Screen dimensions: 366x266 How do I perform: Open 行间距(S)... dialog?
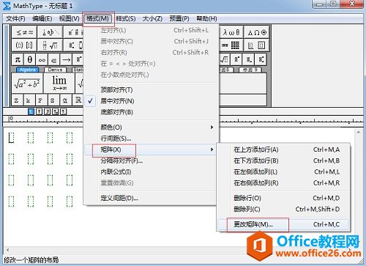(150, 138)
